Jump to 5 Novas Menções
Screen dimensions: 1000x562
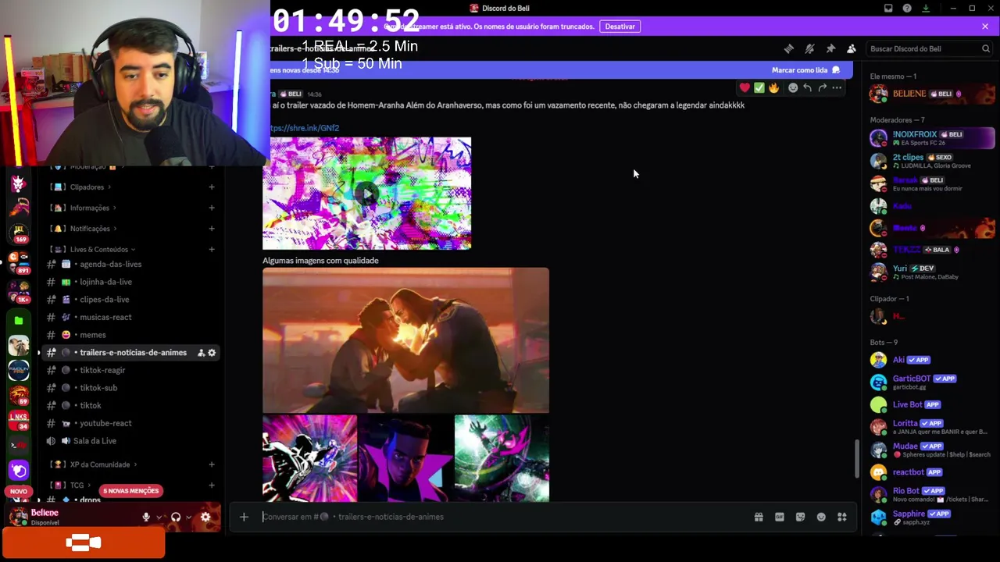130,491
